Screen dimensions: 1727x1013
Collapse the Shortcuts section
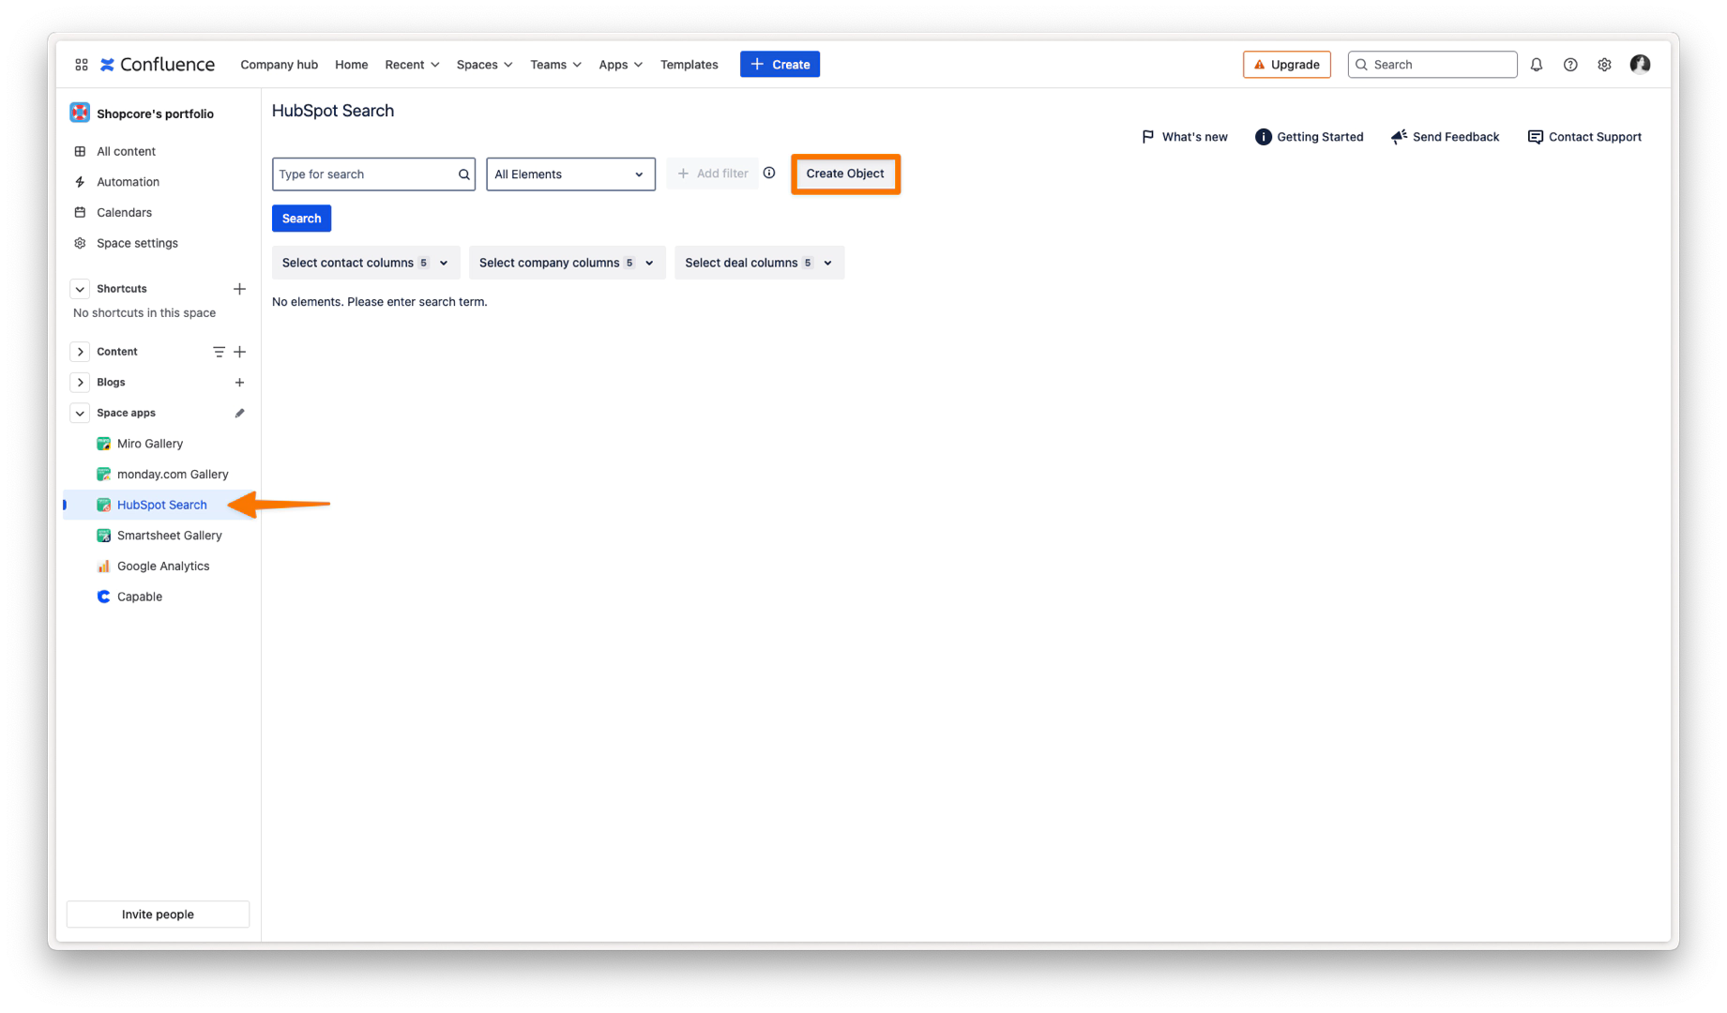pyautogui.click(x=80, y=289)
